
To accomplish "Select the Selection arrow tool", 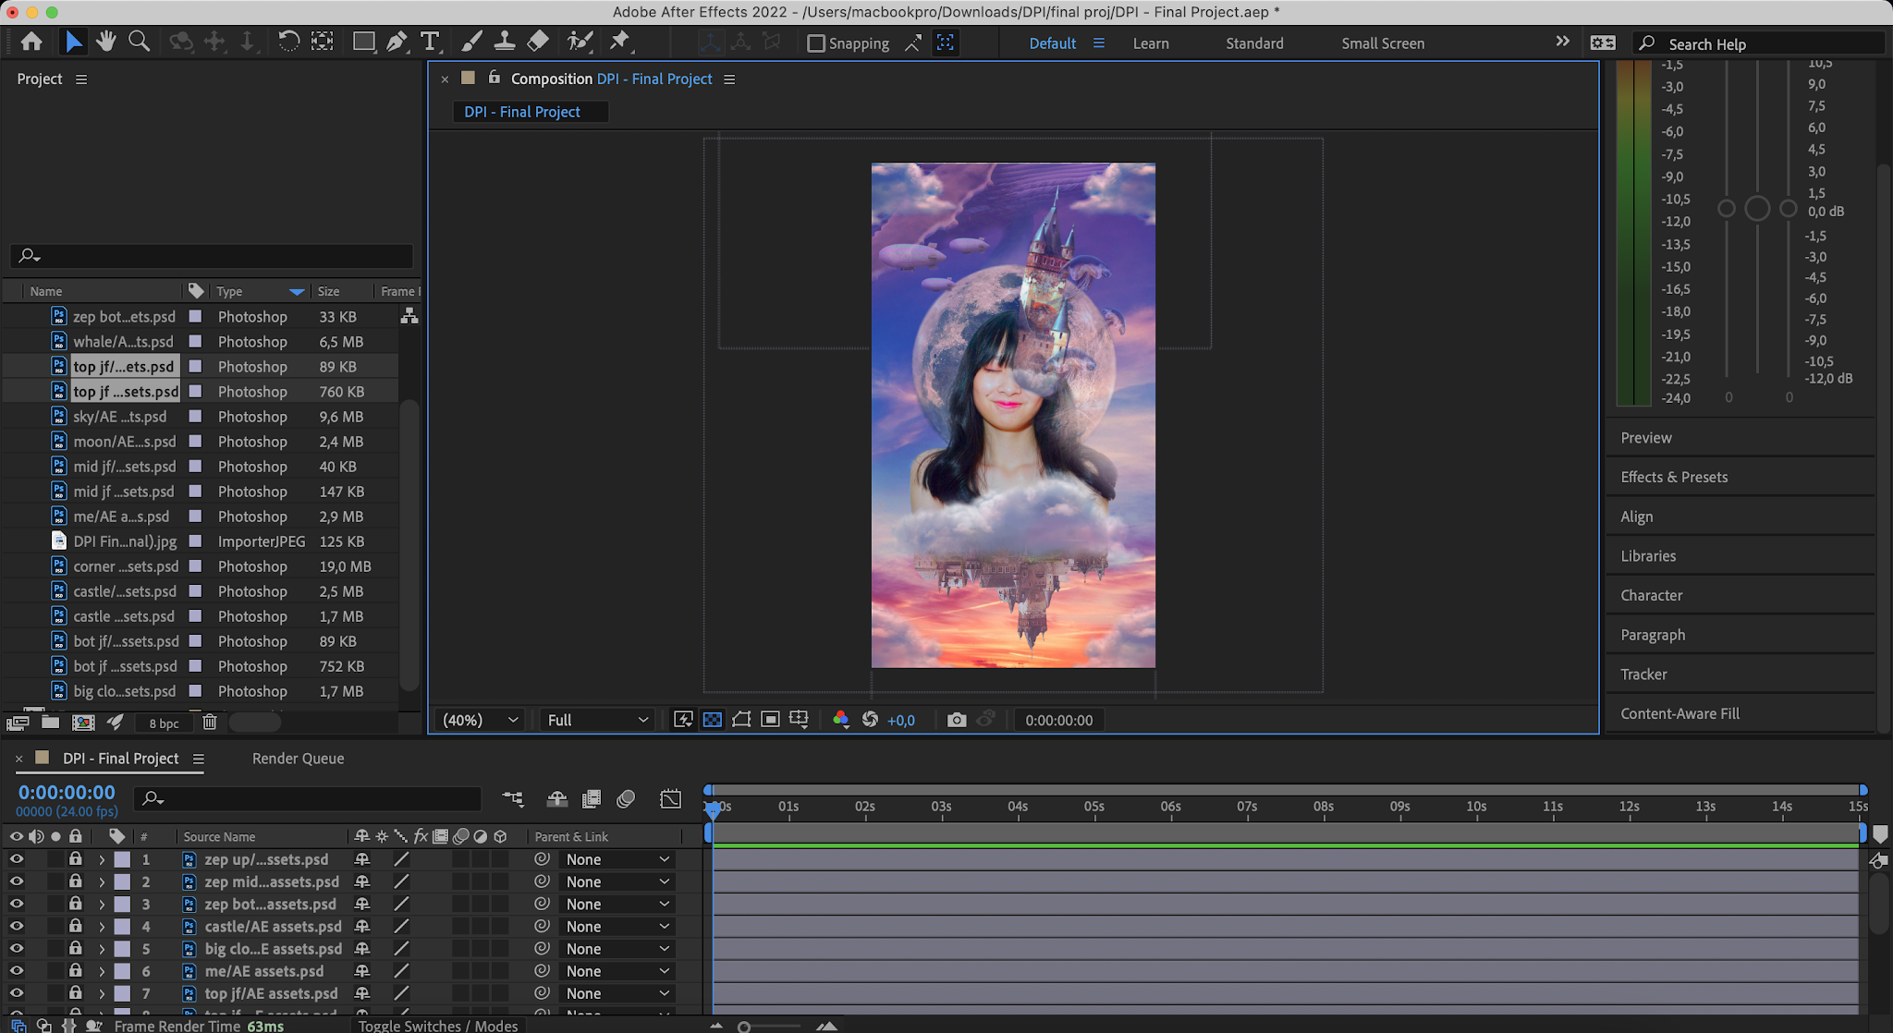I will click(x=73, y=42).
